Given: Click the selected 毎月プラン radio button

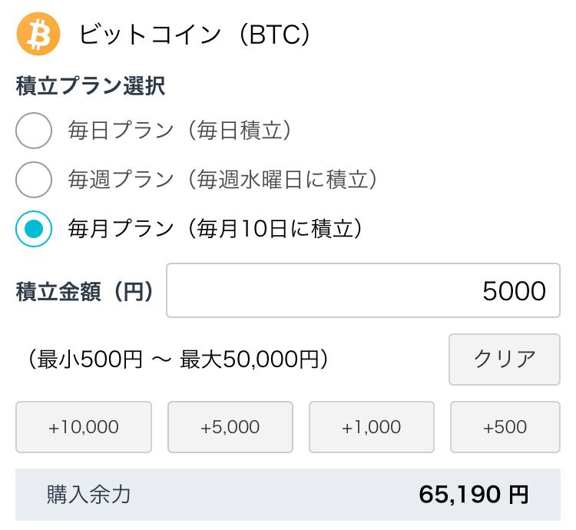Looking at the screenshot, I should pos(34,229).
